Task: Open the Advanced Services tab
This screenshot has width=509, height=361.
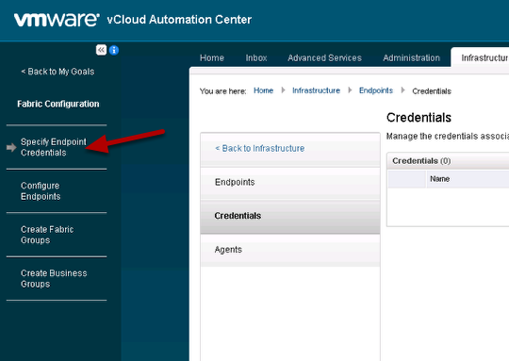Action: point(324,57)
